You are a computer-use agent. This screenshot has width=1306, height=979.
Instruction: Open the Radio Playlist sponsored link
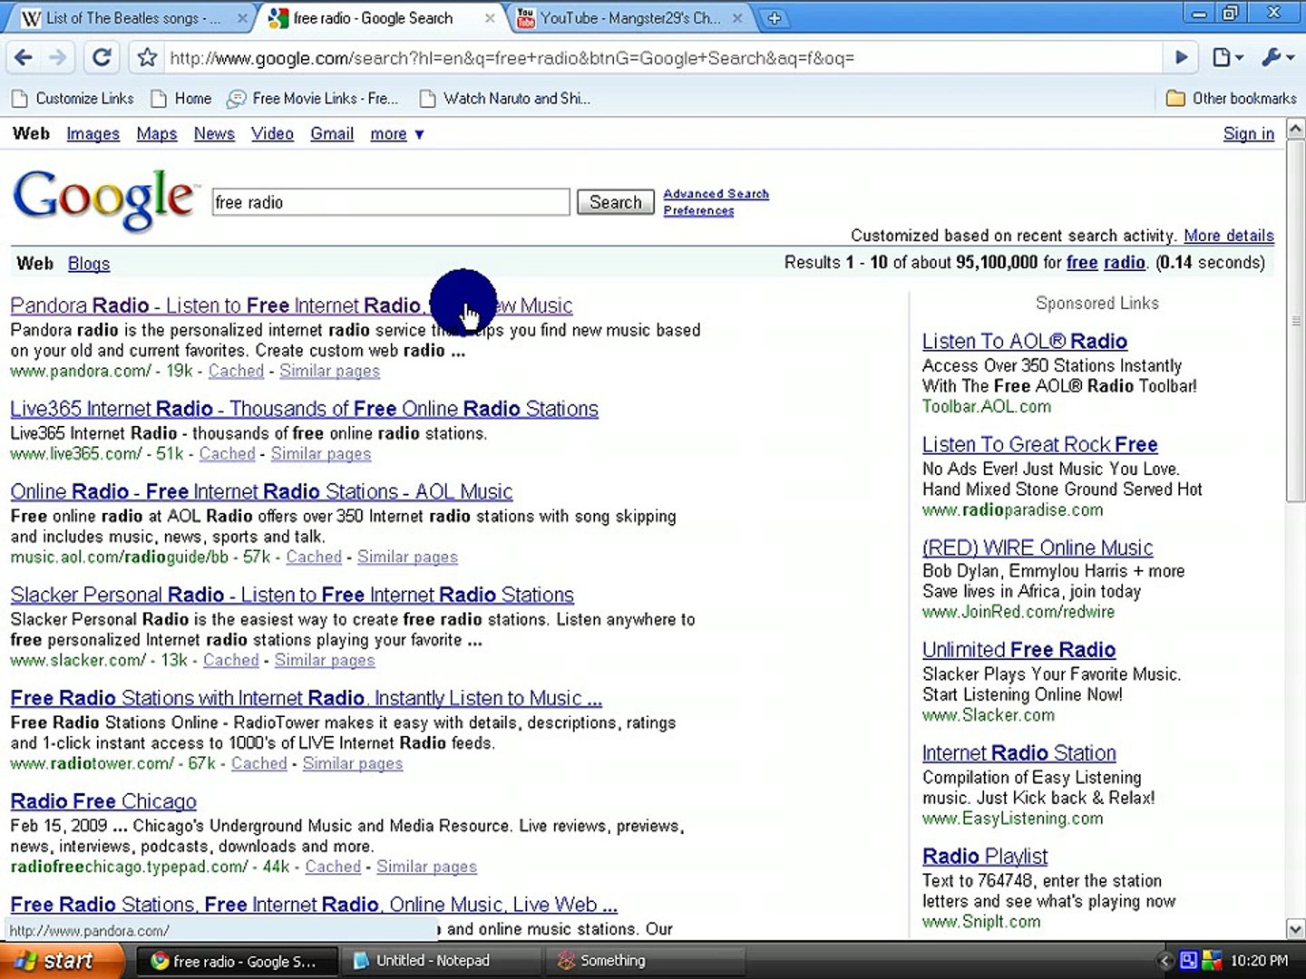click(985, 857)
